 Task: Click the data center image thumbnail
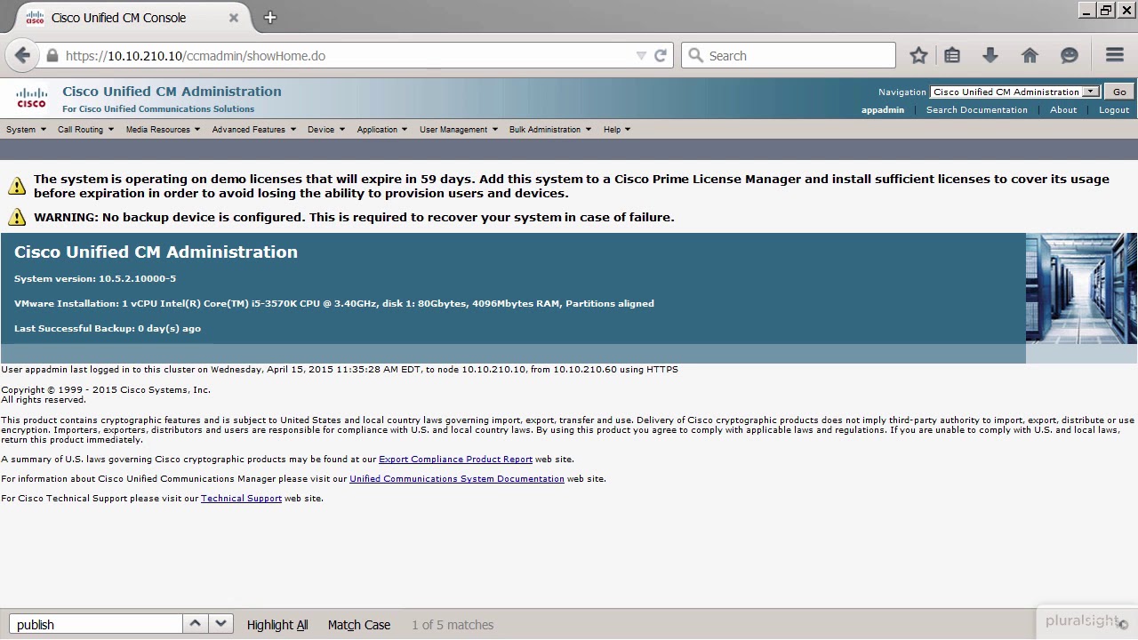1081,288
